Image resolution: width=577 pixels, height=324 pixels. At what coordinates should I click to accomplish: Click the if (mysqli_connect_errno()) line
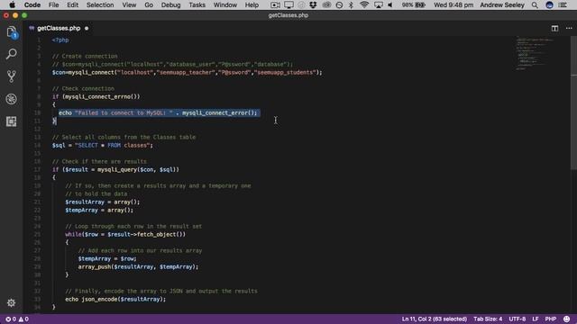coord(96,96)
